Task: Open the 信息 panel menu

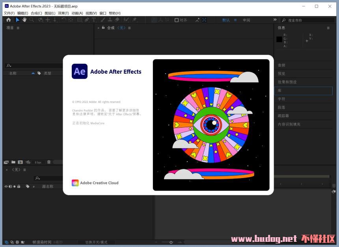Action: (328, 28)
